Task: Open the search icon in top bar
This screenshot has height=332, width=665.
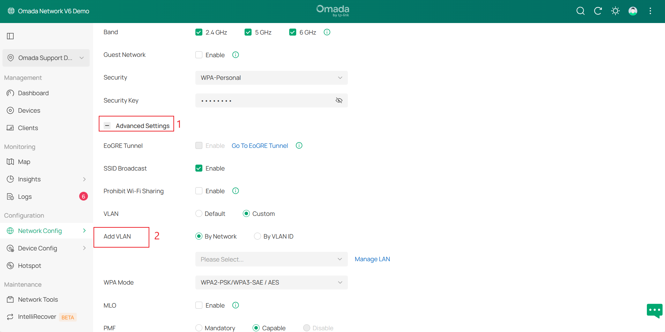Action: point(580,11)
